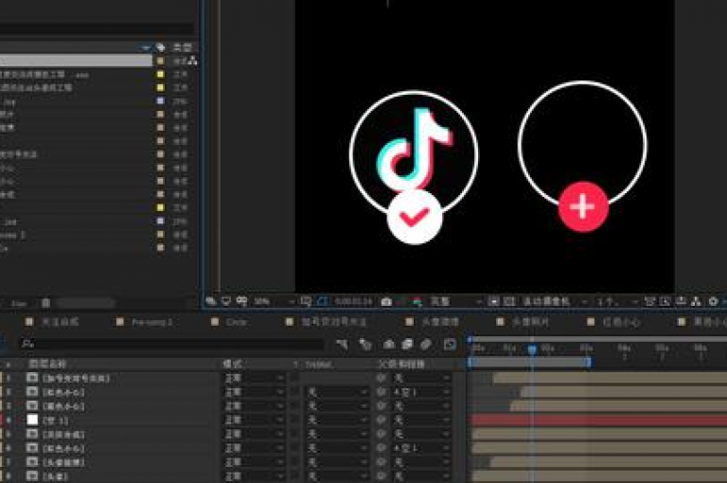Open the zoom 36% magnification dropdown
727x483 pixels.
pyautogui.click(x=274, y=301)
